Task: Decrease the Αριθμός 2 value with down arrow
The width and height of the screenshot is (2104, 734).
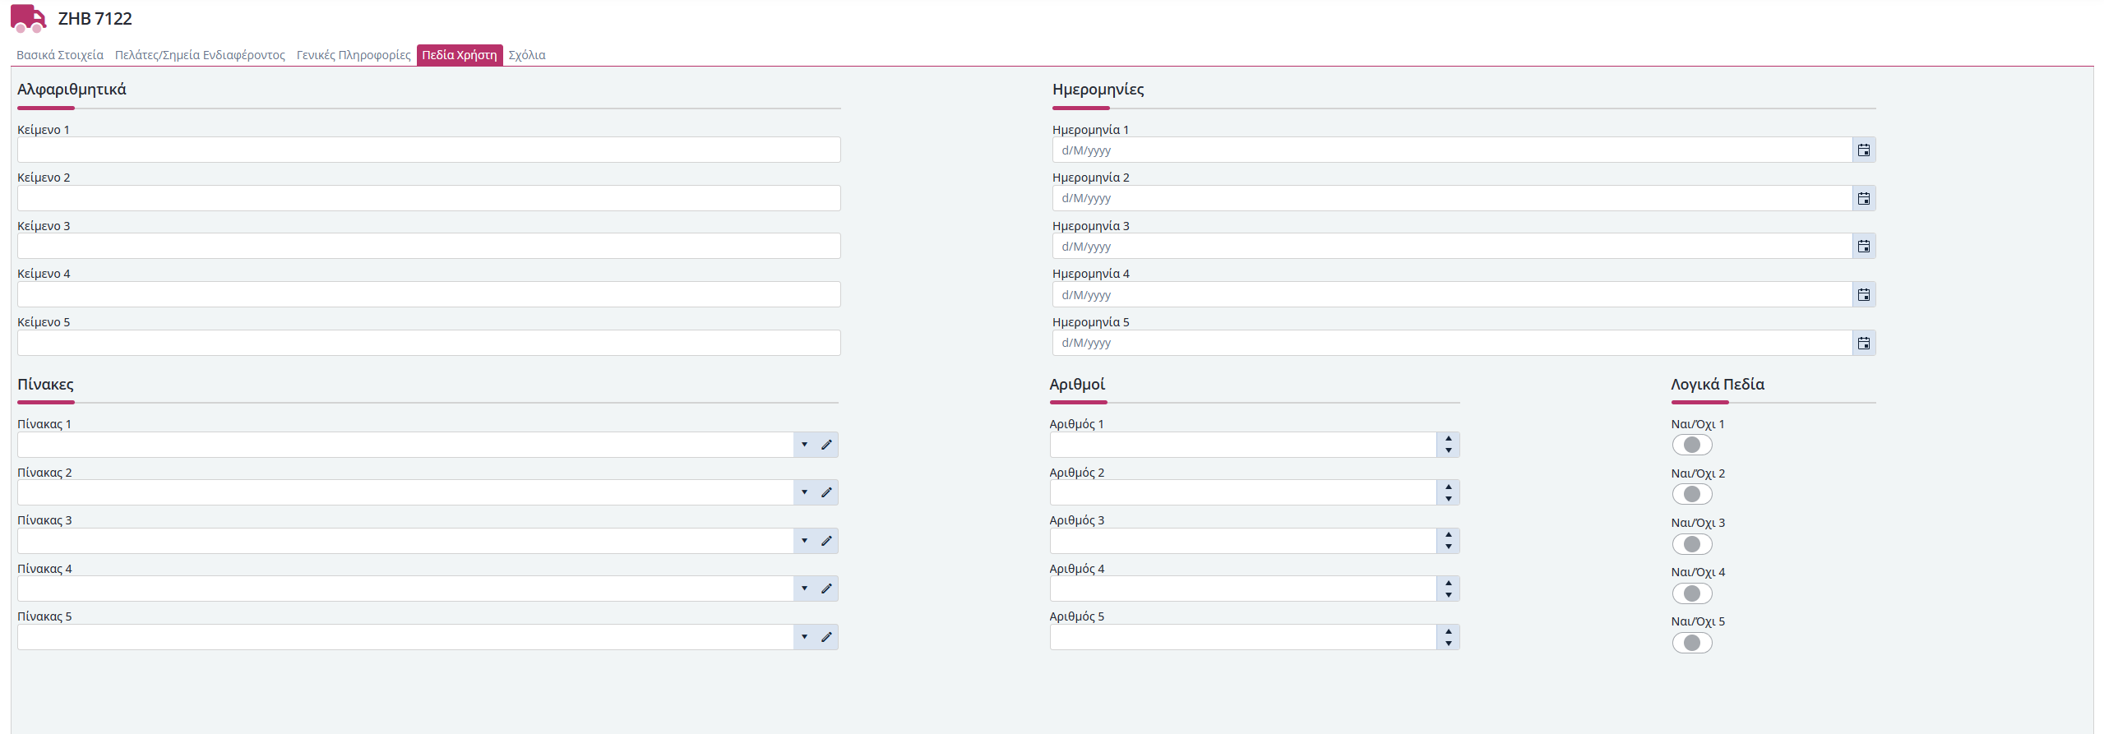Action: (x=1448, y=499)
